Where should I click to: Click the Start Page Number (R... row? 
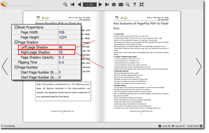point(46,72)
